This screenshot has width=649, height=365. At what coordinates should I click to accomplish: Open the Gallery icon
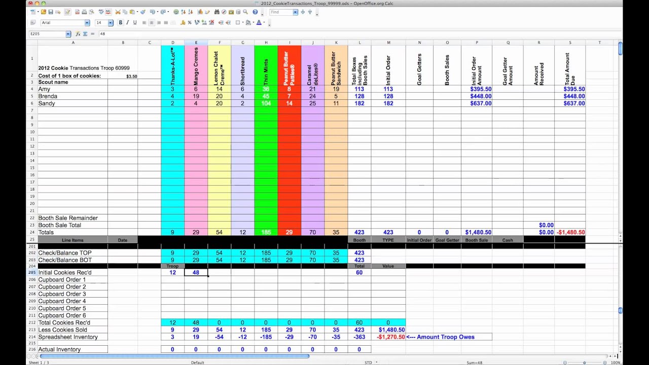tap(231, 12)
